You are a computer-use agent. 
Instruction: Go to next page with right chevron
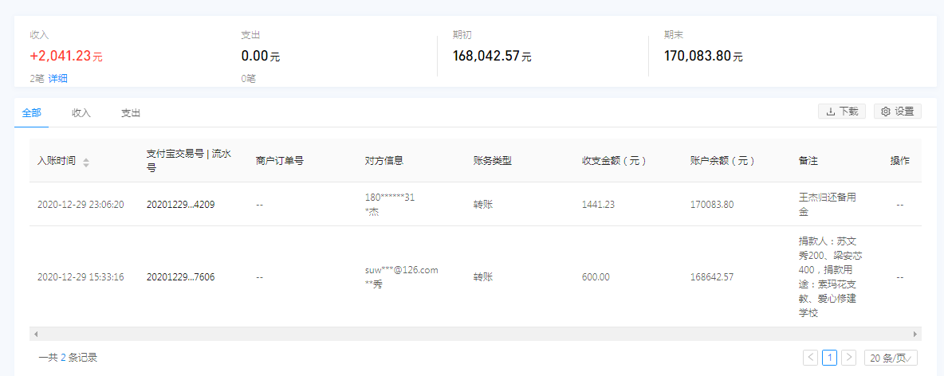848,358
